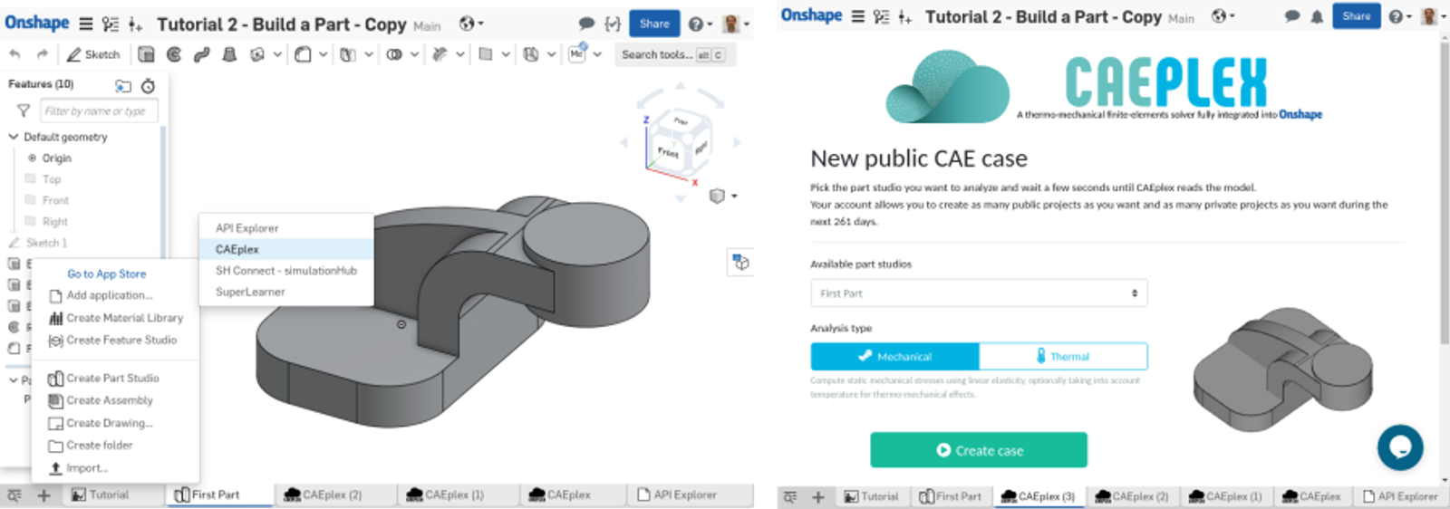Click the Filter by name or type field
This screenshot has width=1450, height=509.
[x=99, y=110]
